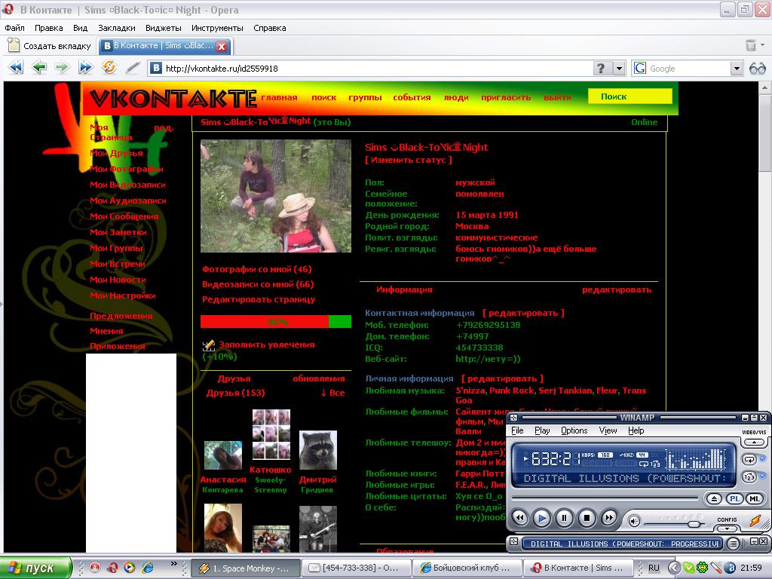Click the glasses view icon beside Google search
The width and height of the screenshot is (772, 579).
click(757, 69)
